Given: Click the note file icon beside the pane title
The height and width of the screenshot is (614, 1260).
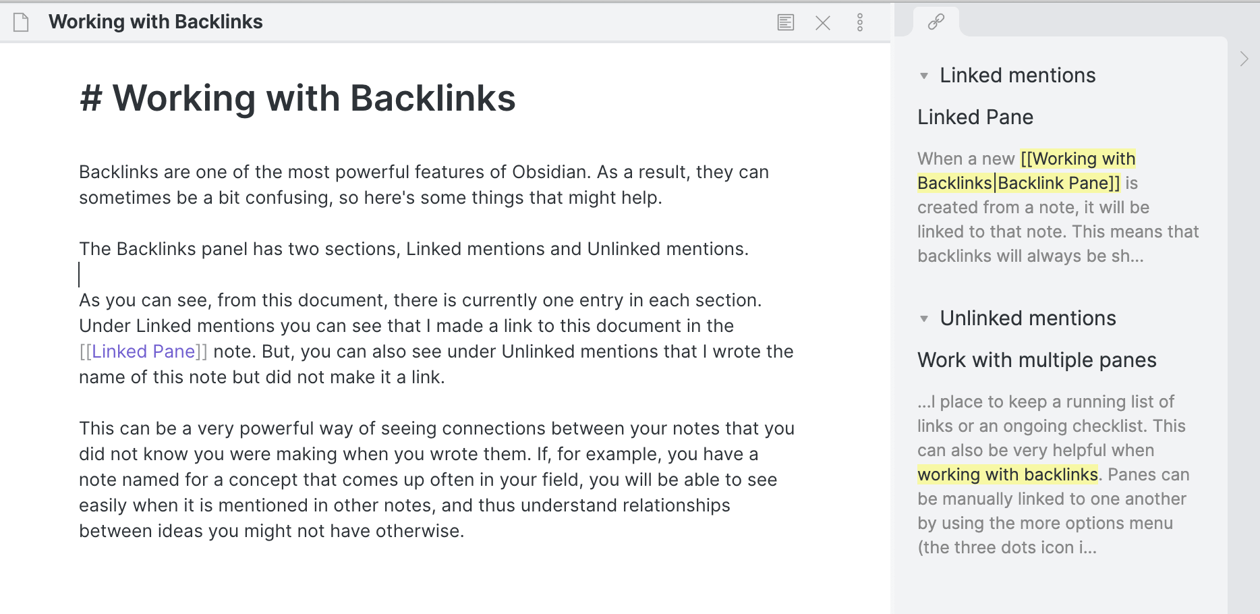Looking at the screenshot, I should point(20,22).
